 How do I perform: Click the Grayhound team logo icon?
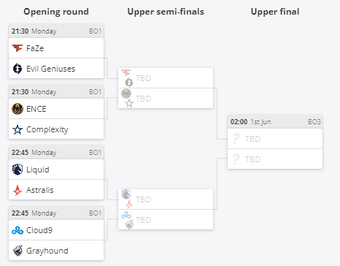tap(18, 251)
